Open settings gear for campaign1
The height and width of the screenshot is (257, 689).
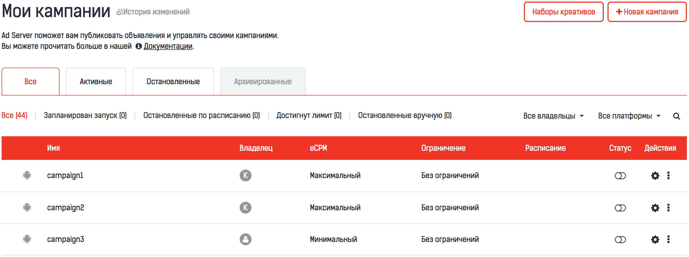point(655,176)
